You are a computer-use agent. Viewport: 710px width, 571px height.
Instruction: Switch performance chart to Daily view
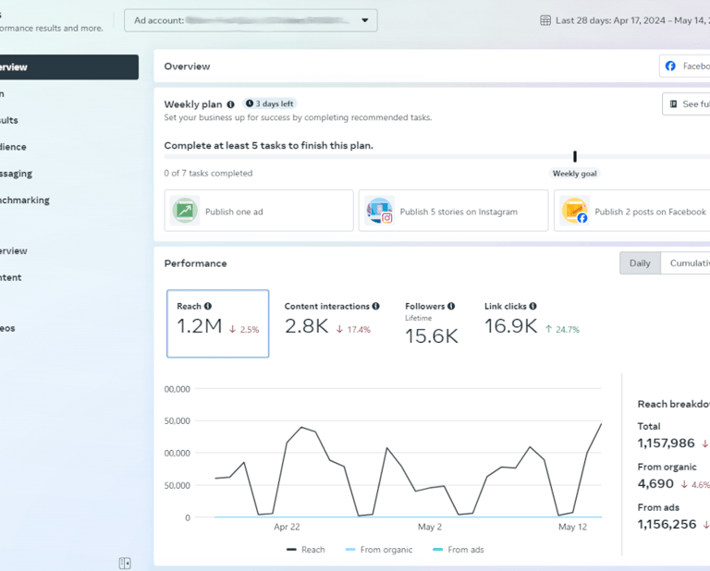coord(640,263)
